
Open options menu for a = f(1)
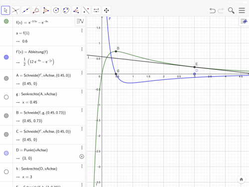point(82,30)
